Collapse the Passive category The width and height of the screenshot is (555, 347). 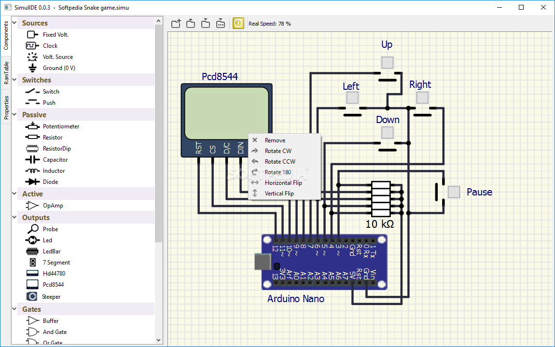point(14,114)
